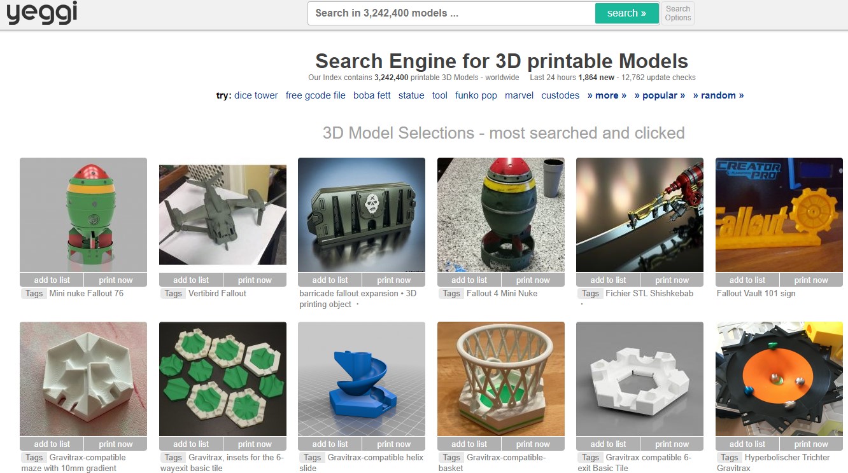Show Tags for Hyperbolischer Trichter Gravitrax

click(x=729, y=458)
